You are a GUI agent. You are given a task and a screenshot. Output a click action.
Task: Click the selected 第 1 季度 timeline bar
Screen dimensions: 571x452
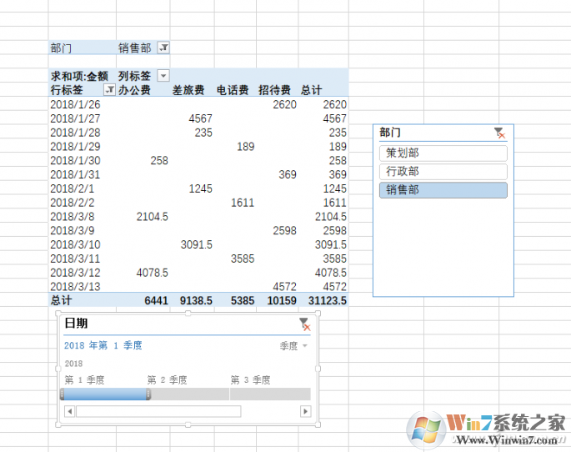point(105,394)
